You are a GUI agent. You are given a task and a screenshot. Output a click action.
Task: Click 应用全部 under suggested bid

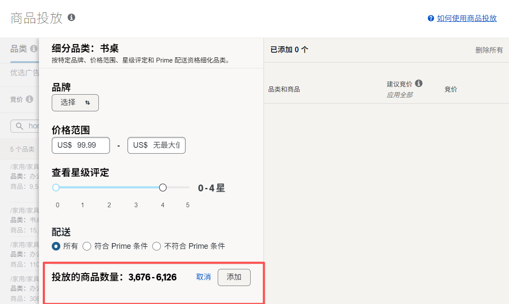click(400, 95)
